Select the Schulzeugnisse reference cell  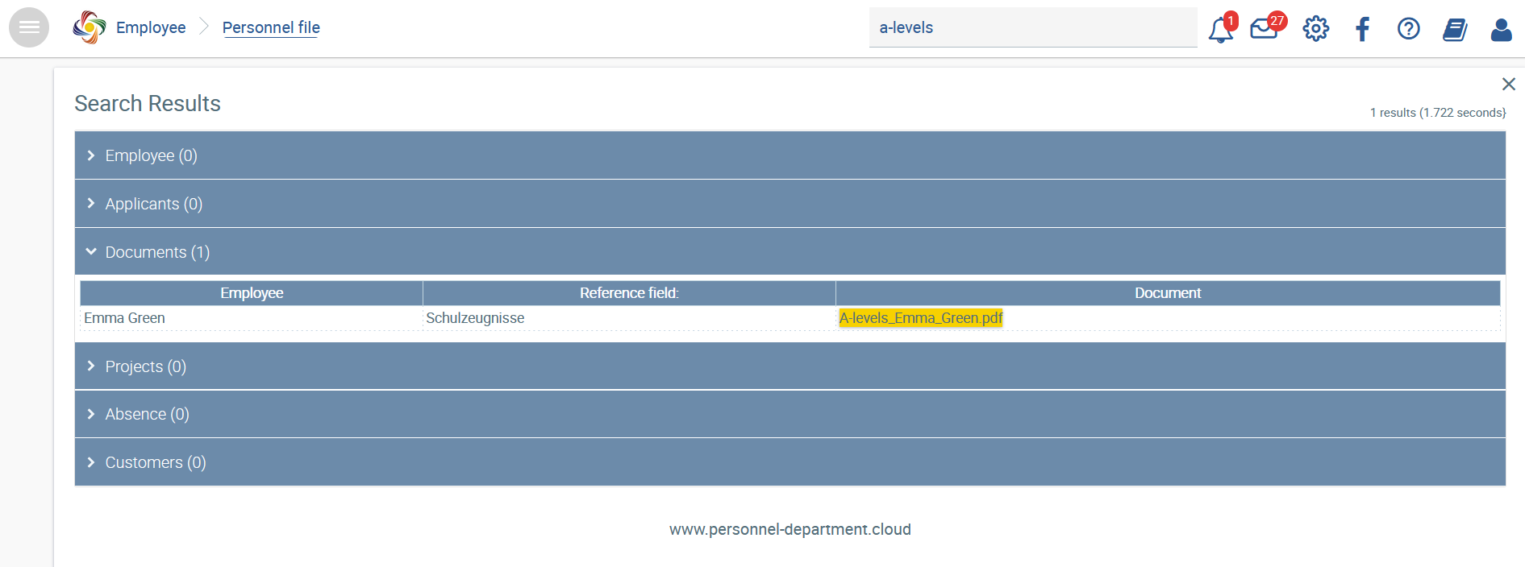[629, 318]
